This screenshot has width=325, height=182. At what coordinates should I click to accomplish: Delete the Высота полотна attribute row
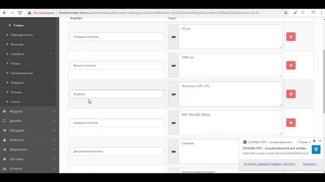tap(291, 65)
